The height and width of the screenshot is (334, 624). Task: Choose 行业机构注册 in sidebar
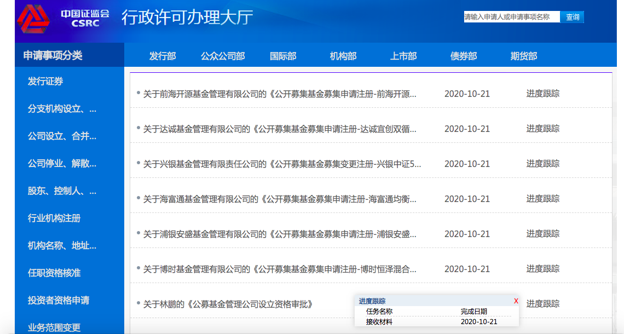pos(54,218)
